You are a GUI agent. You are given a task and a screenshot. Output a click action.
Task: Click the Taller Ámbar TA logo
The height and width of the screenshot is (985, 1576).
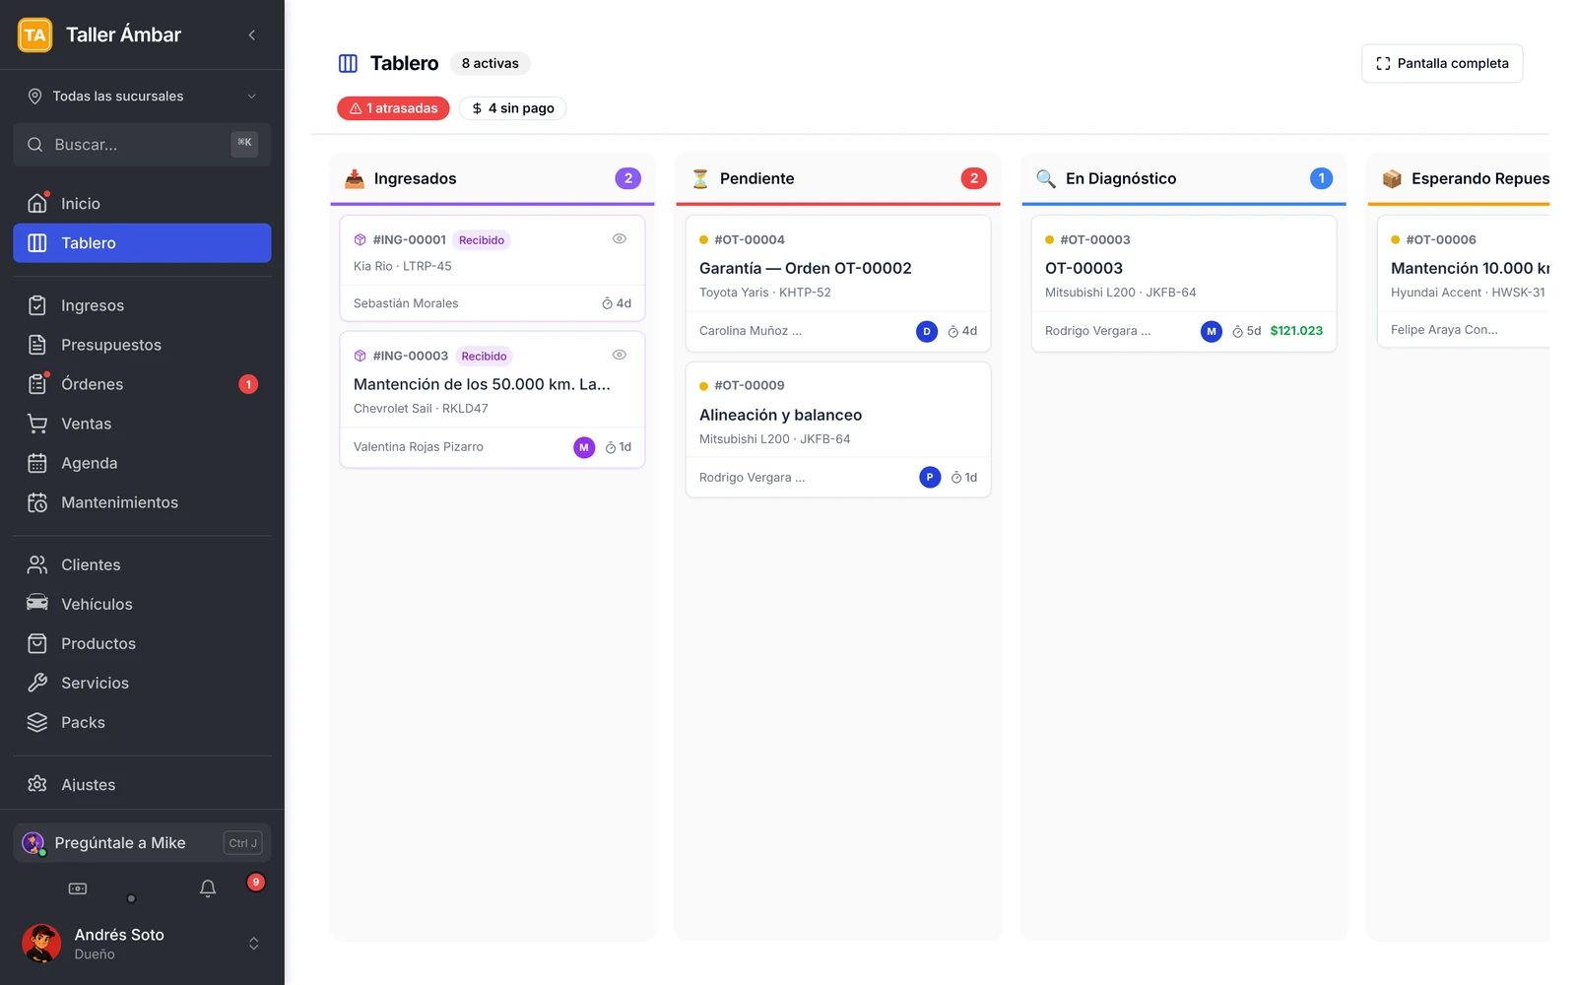[x=35, y=34]
